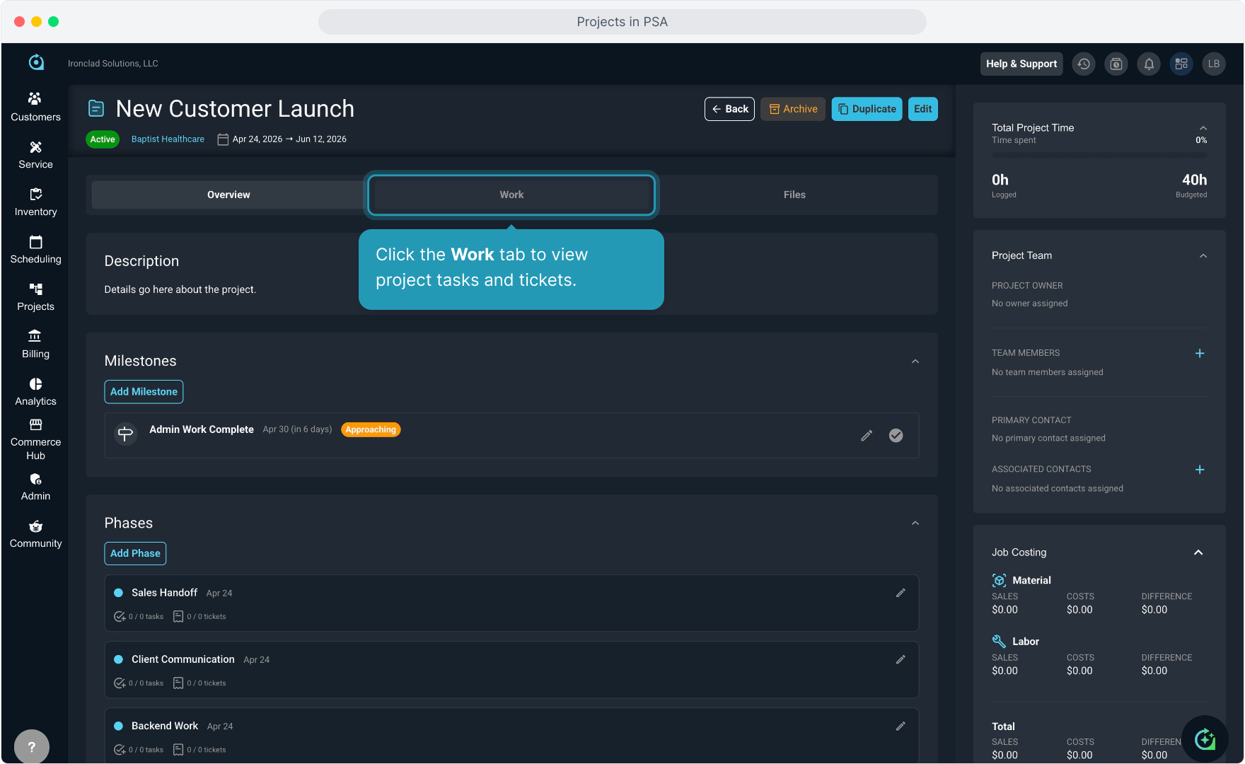
Task: Open the Baptist Healthcare customer link
Action: click(x=168, y=139)
